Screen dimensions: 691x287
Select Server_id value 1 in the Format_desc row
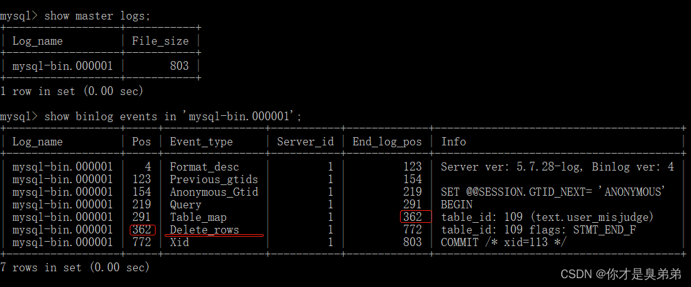click(331, 167)
